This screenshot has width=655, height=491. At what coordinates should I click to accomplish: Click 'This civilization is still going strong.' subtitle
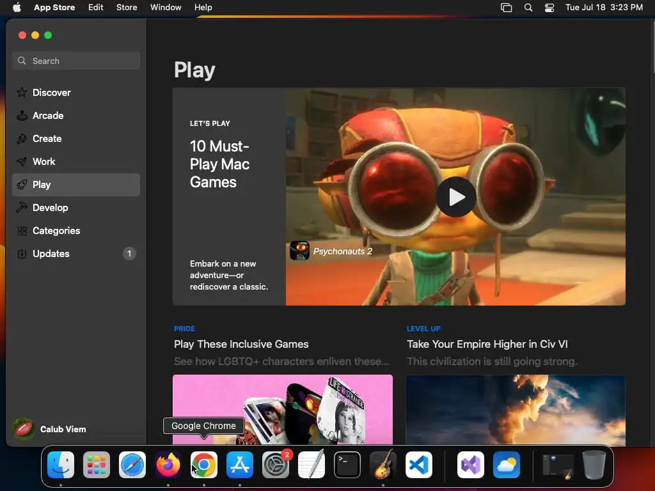click(x=492, y=361)
